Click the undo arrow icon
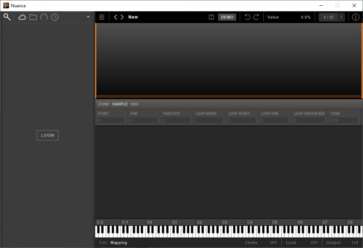 pyautogui.click(x=247, y=17)
